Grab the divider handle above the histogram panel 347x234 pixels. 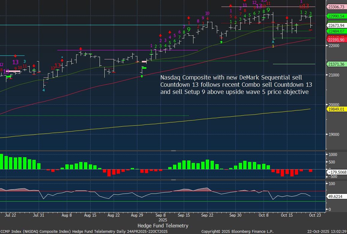tap(173, 151)
